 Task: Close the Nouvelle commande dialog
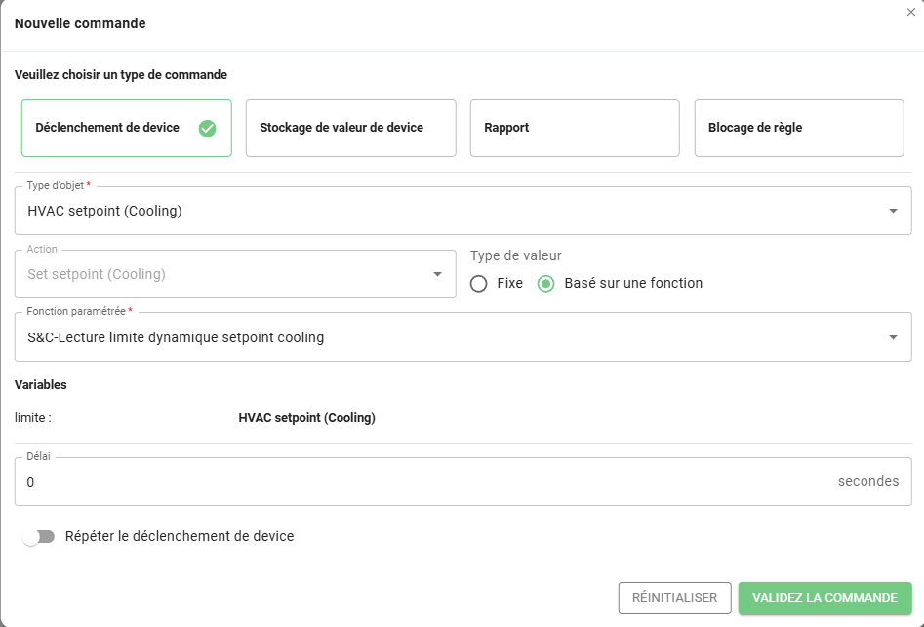pyautogui.click(x=911, y=12)
